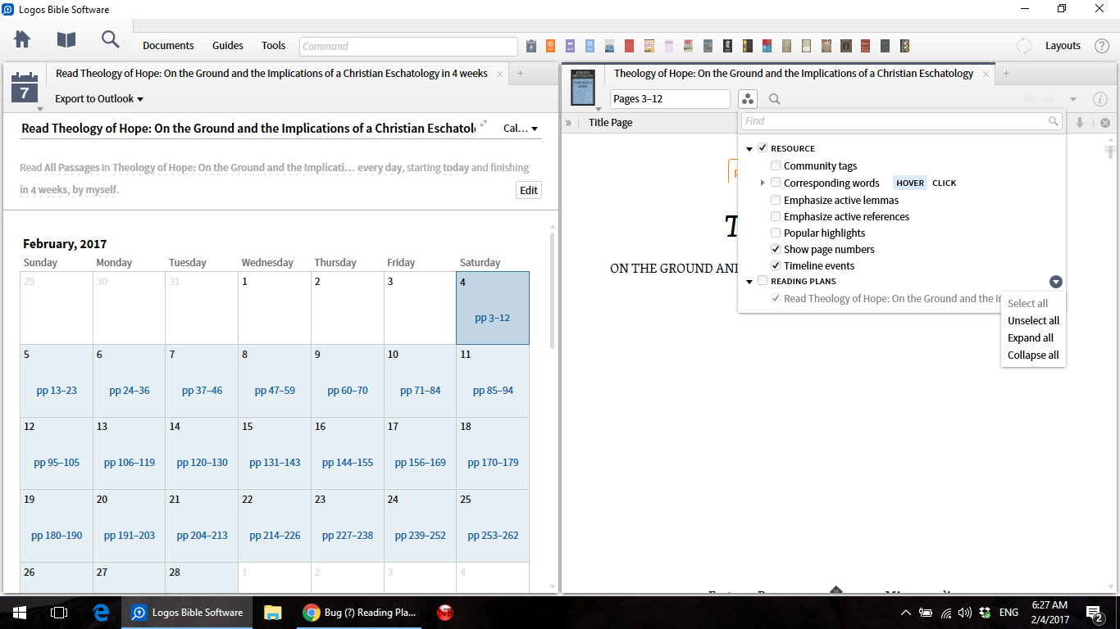Click the reading plan calendar scrollbar
1120x629 pixels.
553,290
